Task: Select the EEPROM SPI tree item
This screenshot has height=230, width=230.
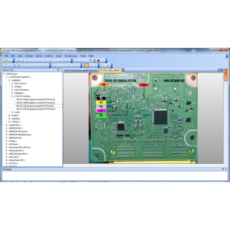Action: (15, 138)
